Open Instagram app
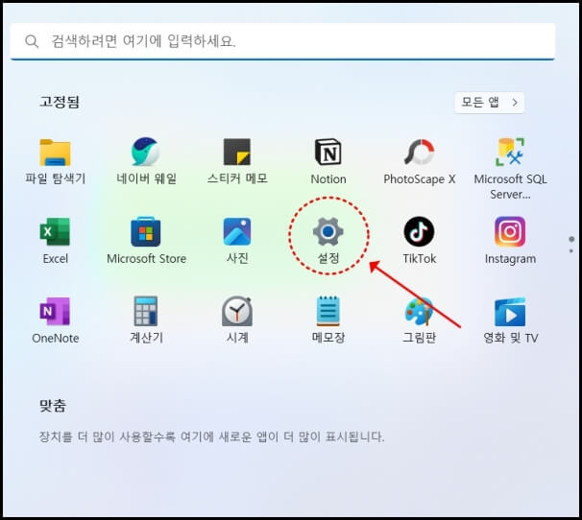 point(510,241)
